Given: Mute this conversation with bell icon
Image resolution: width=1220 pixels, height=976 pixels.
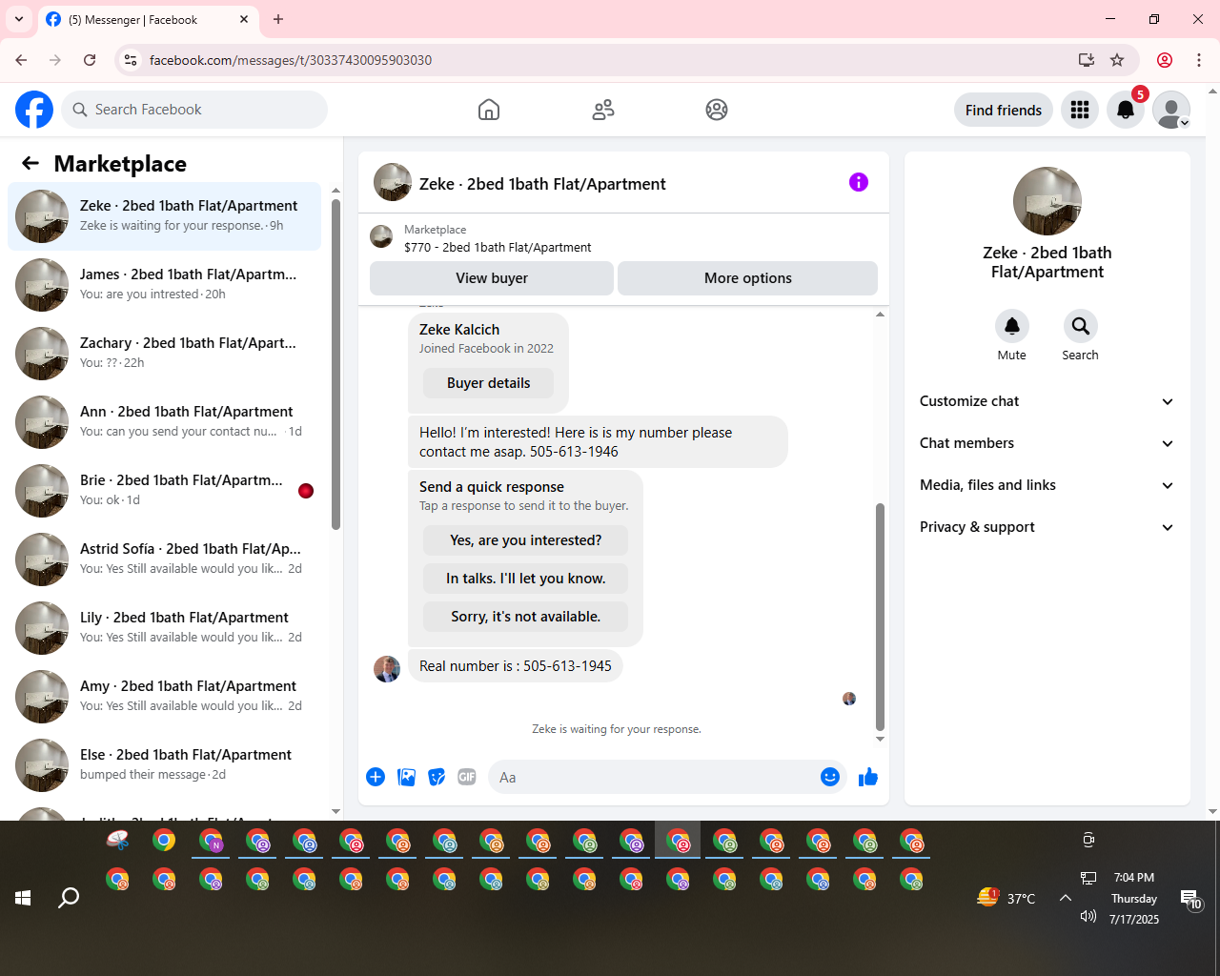Looking at the screenshot, I should point(1012,326).
